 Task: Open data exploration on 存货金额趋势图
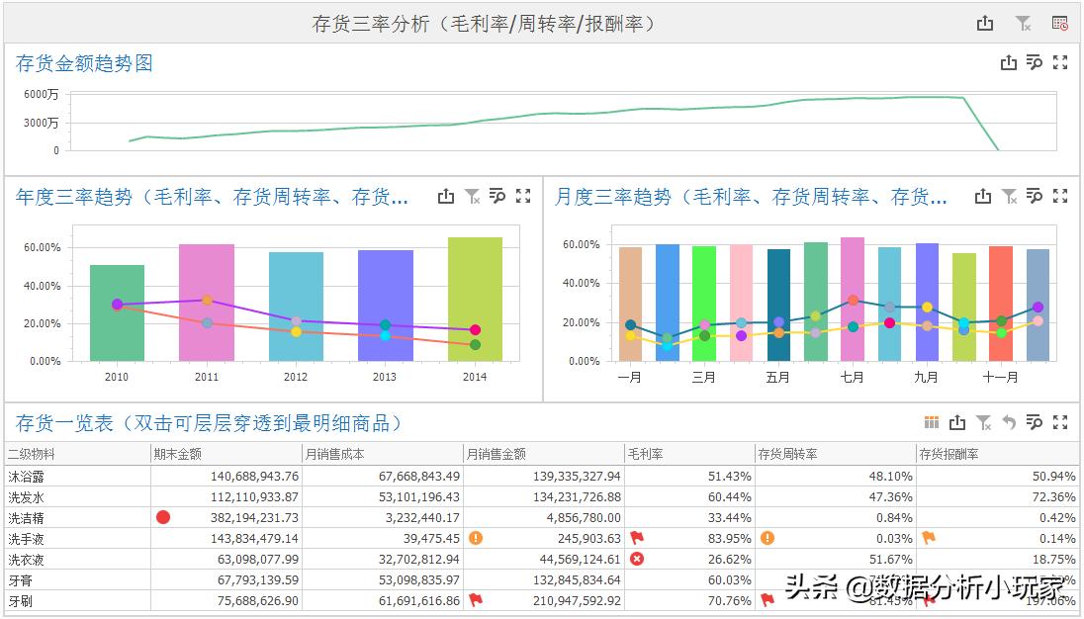[x=1035, y=61]
